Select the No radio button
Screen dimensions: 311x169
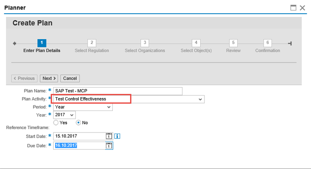point(78,123)
